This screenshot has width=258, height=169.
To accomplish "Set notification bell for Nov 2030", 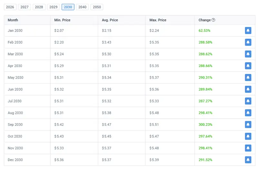I will 248,148.
